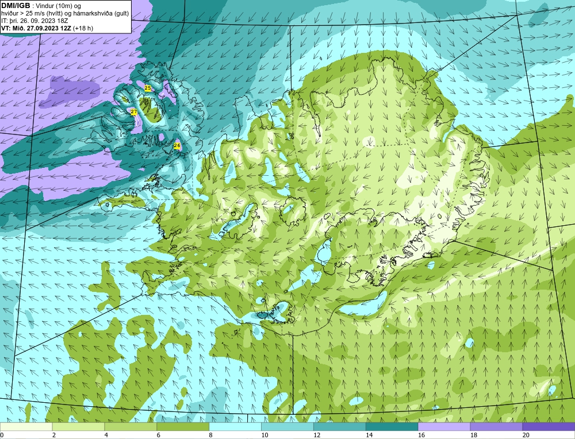Click legend scale number 12
Screen dimensions: 575x439
point(317,435)
